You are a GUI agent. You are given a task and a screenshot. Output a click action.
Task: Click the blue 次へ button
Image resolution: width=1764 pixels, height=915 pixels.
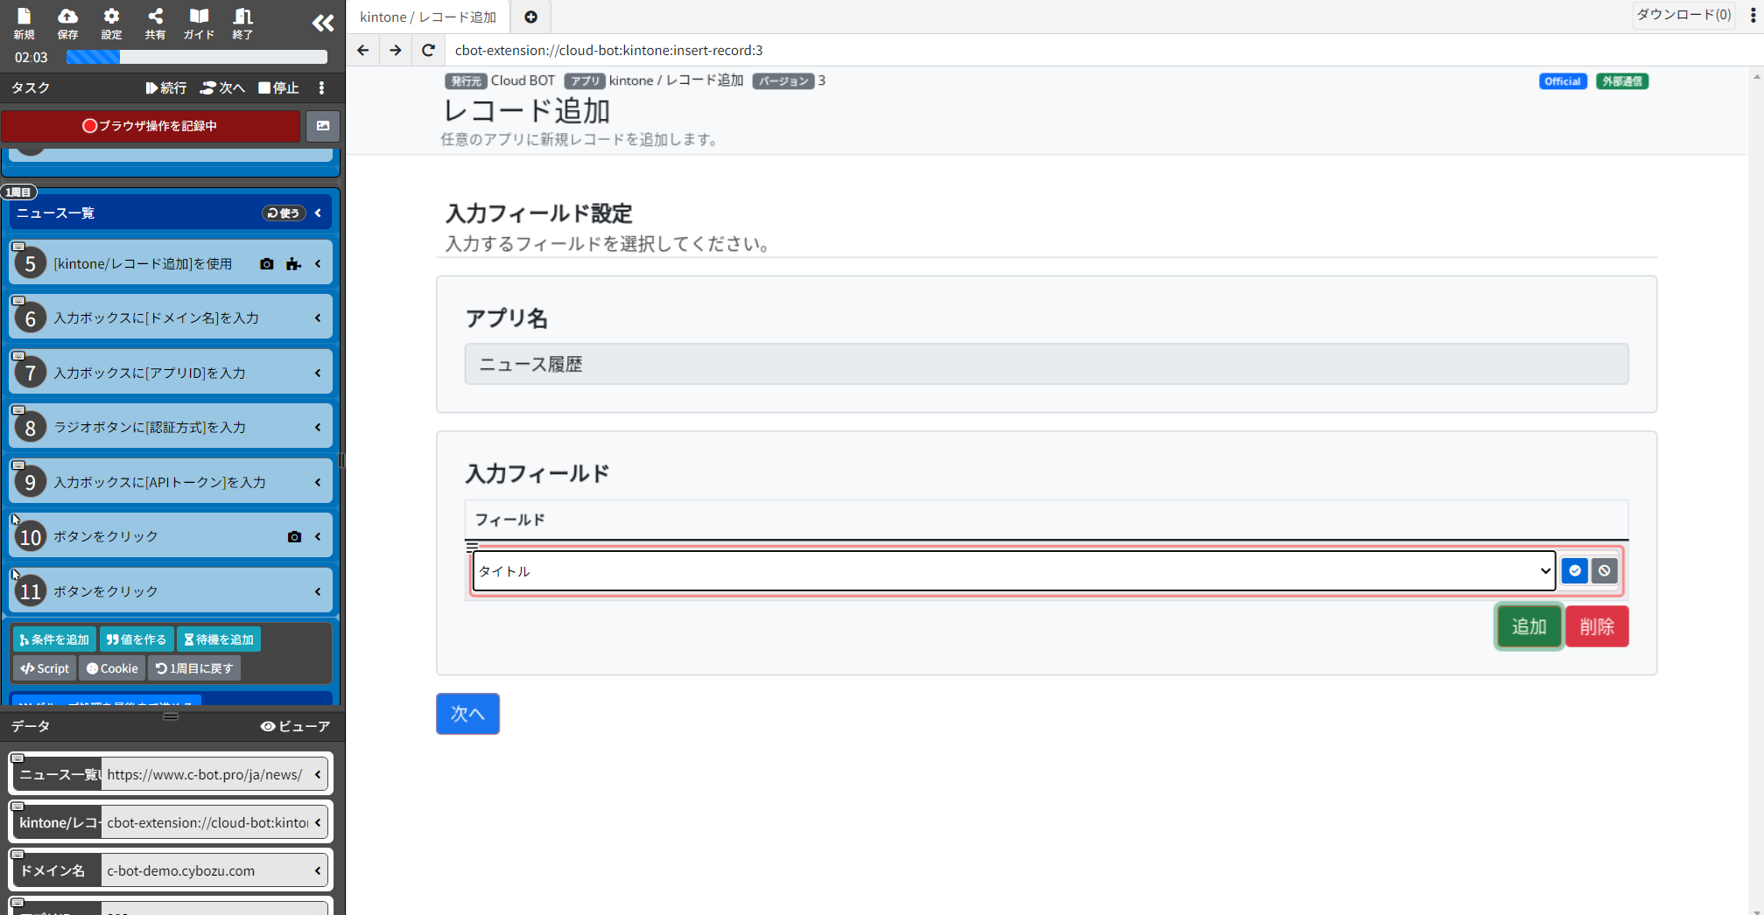click(x=467, y=714)
